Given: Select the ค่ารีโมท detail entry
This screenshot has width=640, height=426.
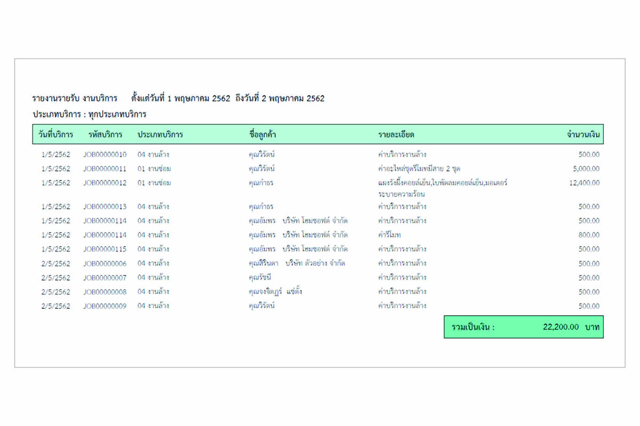Looking at the screenshot, I should 389,235.
